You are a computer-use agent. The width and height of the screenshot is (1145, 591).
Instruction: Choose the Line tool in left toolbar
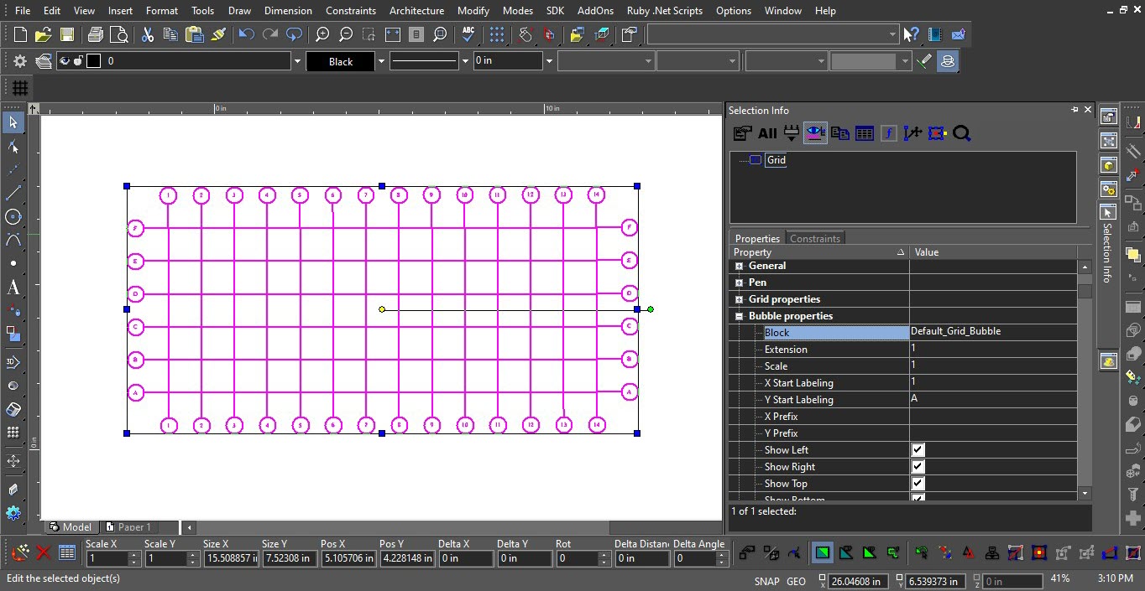[13, 193]
